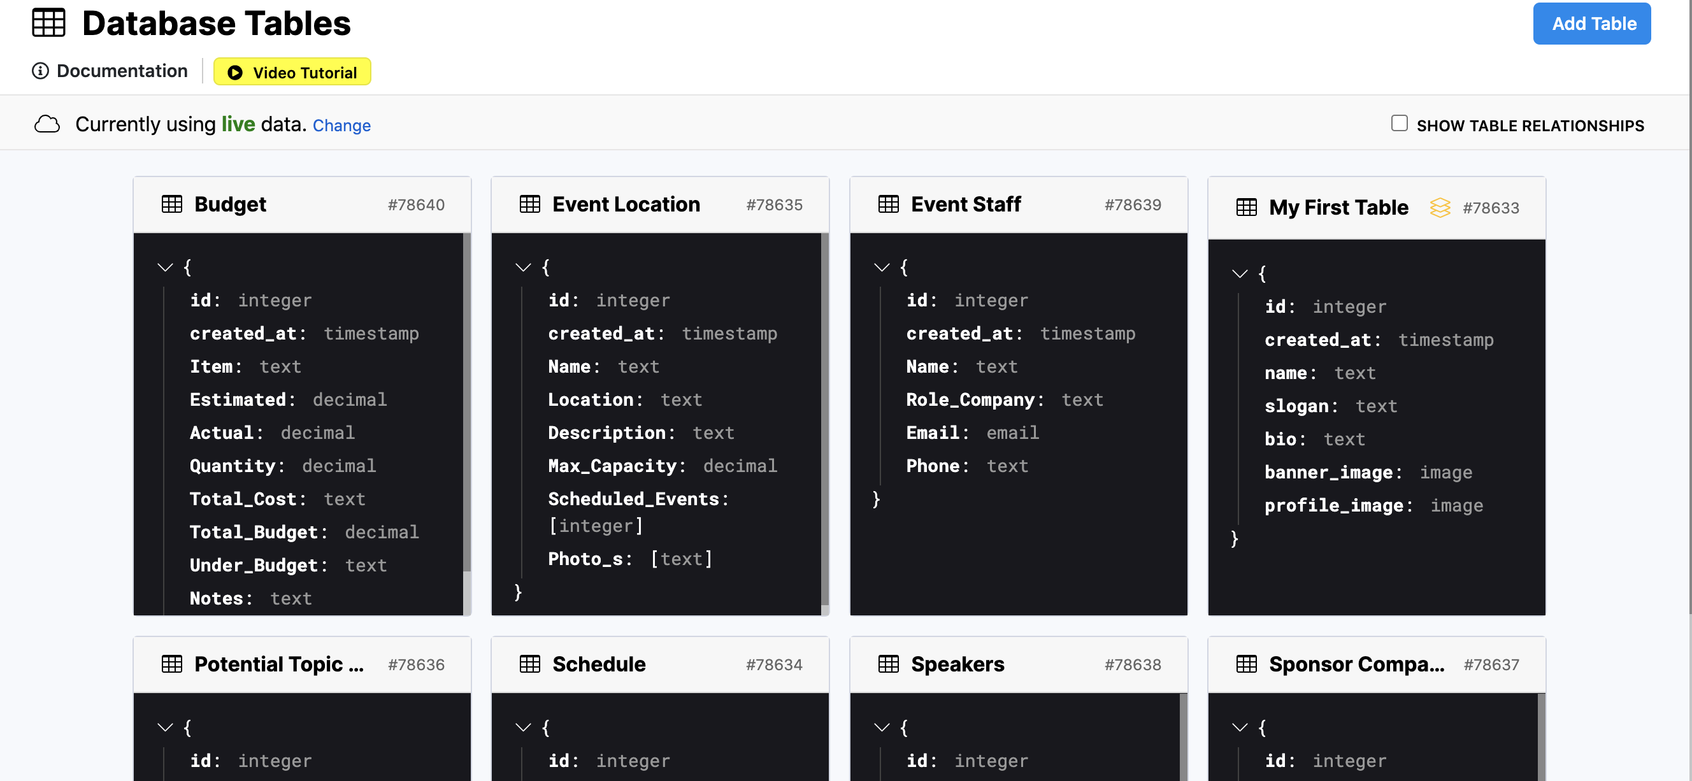Click table ID #78633

tap(1491, 208)
